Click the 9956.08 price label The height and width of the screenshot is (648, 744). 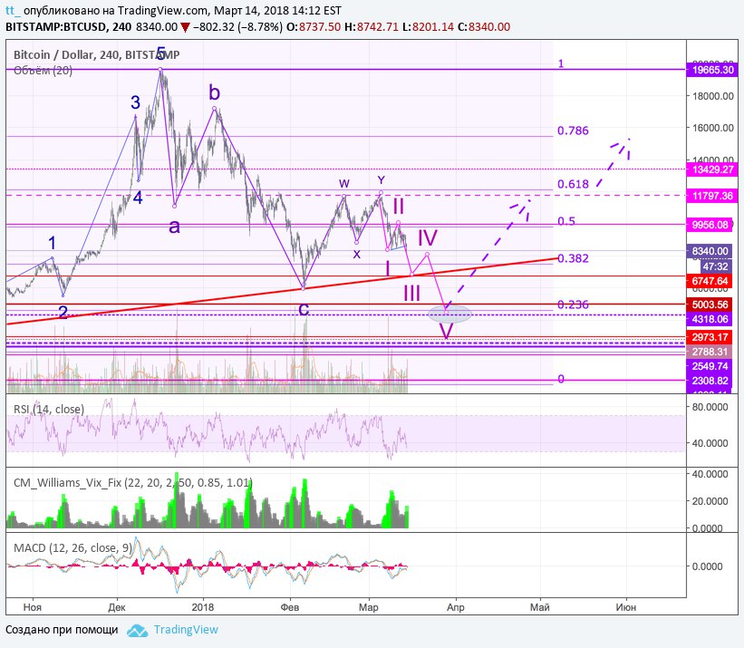tap(710, 225)
